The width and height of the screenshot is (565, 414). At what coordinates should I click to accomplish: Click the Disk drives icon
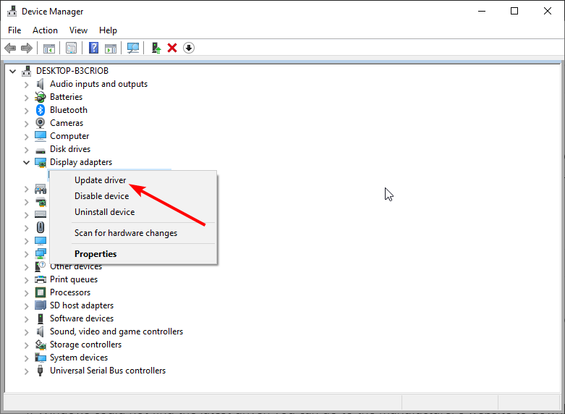coord(41,150)
